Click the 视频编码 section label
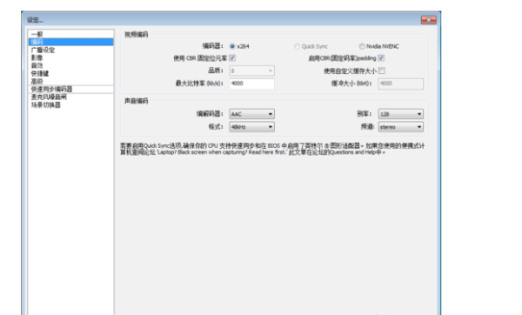 coord(137,35)
